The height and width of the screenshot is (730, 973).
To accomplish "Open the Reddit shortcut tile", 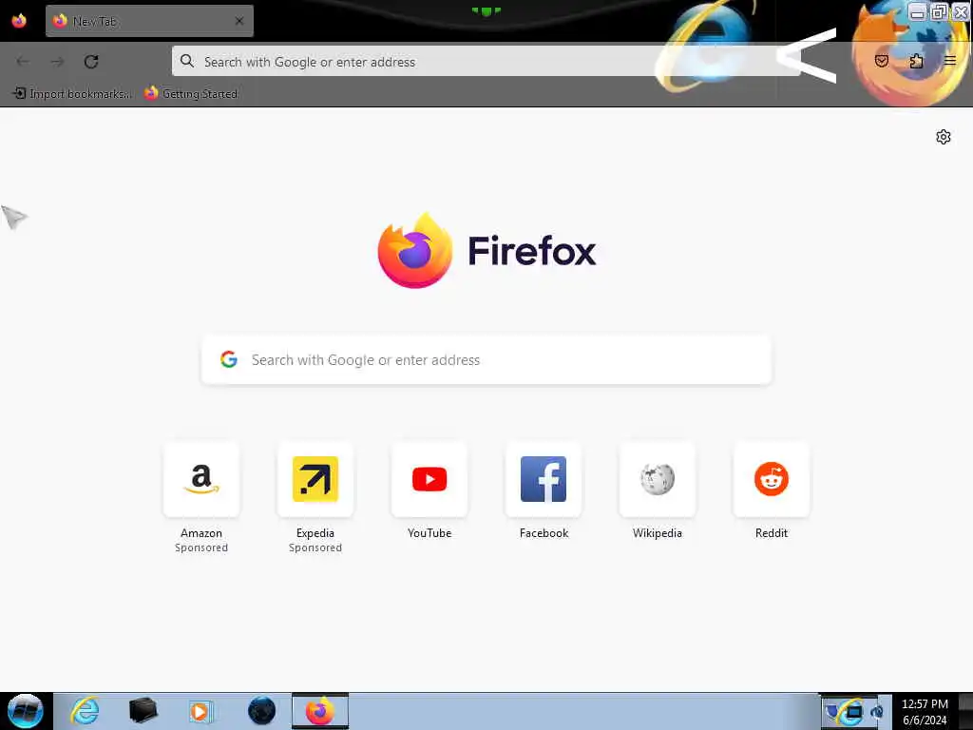I will [772, 479].
